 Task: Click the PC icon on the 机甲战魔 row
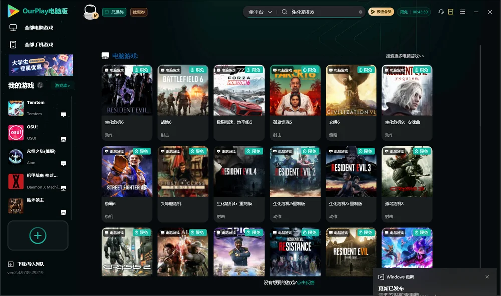coord(63,188)
